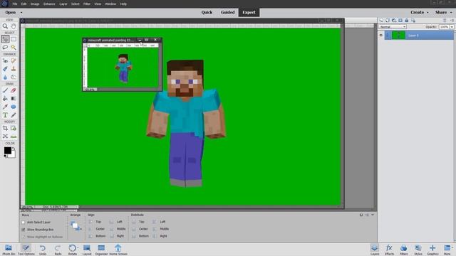Collapse the Tool Options panel chevron

[x=373, y=215]
